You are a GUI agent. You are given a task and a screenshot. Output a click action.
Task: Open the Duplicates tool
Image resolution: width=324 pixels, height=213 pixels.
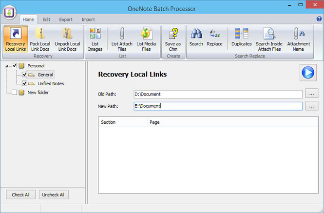pyautogui.click(x=241, y=37)
